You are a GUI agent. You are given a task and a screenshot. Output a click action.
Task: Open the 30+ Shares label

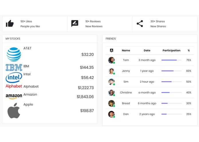coord(158,21)
